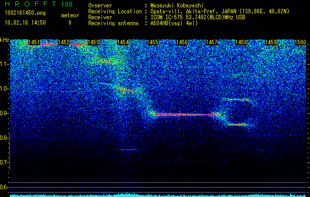Click the Receiving antenna label
Viewport: 310px width, 197px height.
pos(113,23)
